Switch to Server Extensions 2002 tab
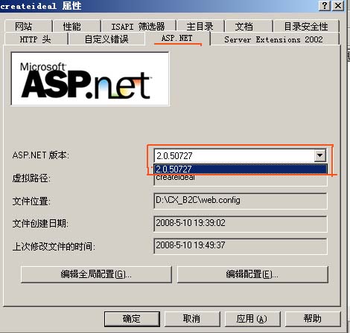350x333 pixels. (x=274, y=39)
